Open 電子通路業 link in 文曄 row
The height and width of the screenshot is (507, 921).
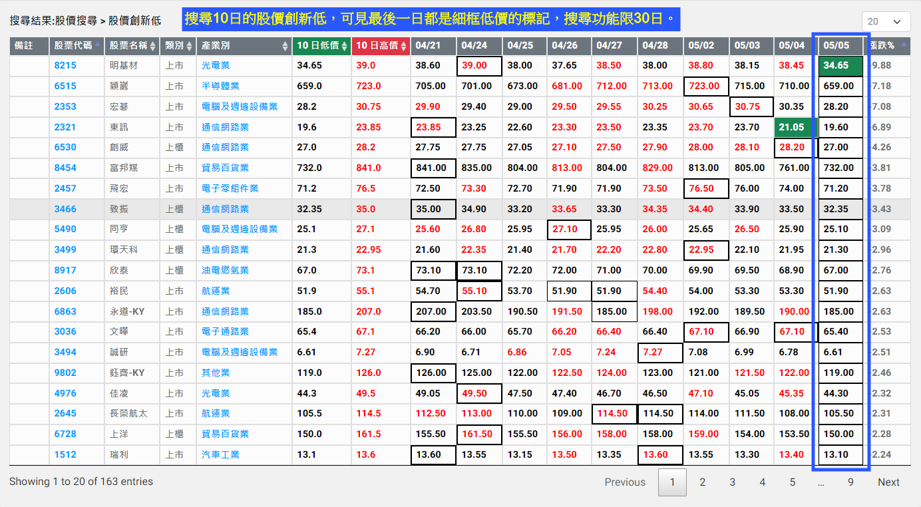pos(225,331)
